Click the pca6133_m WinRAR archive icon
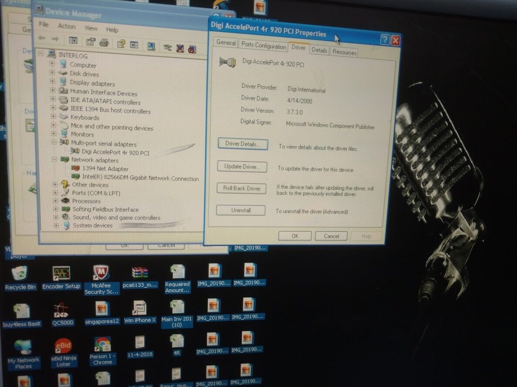 140,277
